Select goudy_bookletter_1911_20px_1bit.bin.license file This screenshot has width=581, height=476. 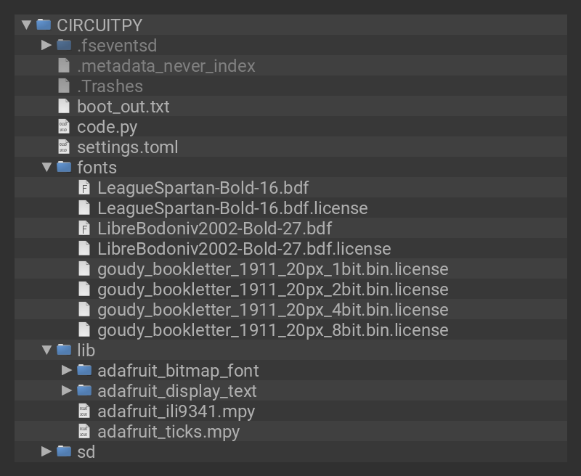pyautogui.click(x=272, y=268)
